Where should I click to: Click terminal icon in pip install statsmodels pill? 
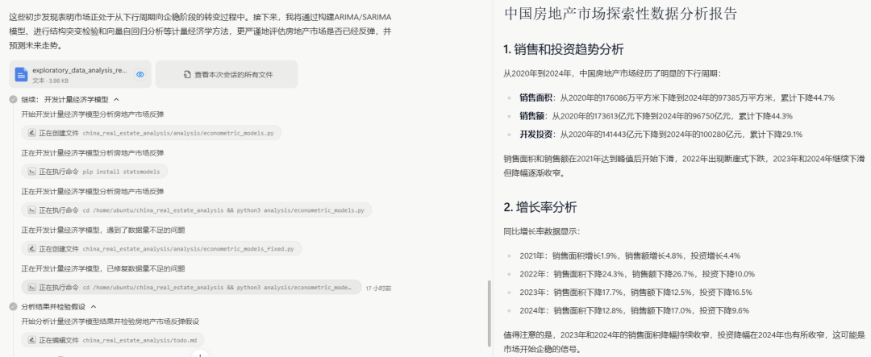(x=31, y=172)
